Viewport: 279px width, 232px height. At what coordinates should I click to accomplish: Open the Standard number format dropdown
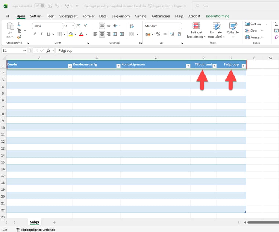180,26
